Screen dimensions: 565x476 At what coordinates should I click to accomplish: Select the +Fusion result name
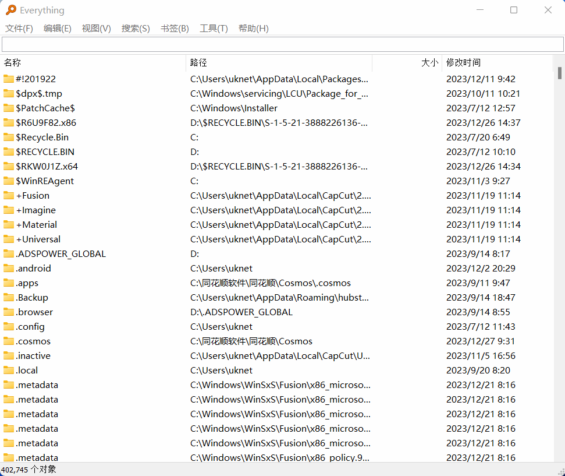tap(33, 195)
